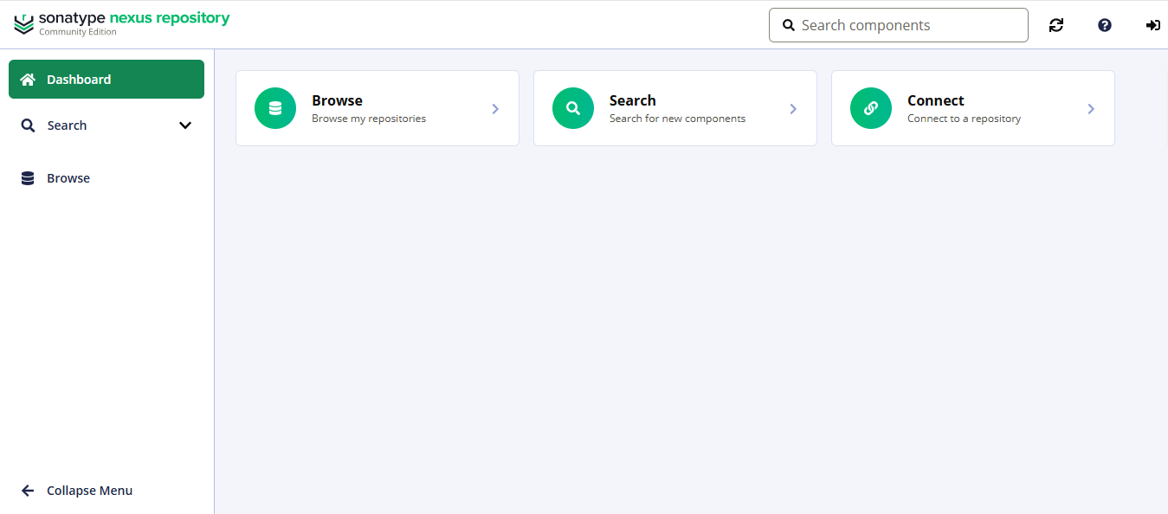Expand the sidebar Search chevron
The width and height of the screenshot is (1168, 514).
[185, 125]
